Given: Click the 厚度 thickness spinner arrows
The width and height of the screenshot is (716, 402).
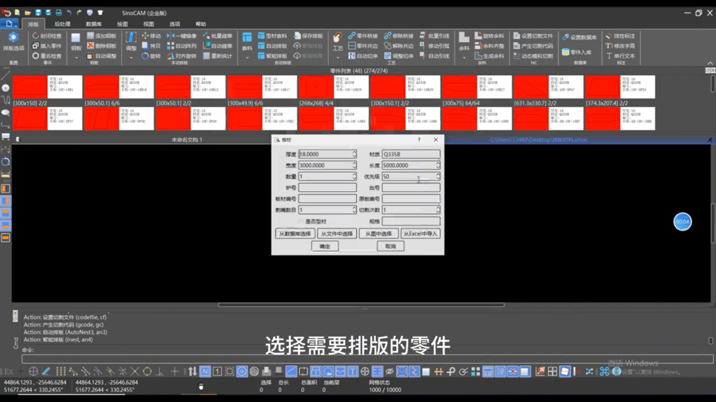Looking at the screenshot, I should (x=354, y=154).
